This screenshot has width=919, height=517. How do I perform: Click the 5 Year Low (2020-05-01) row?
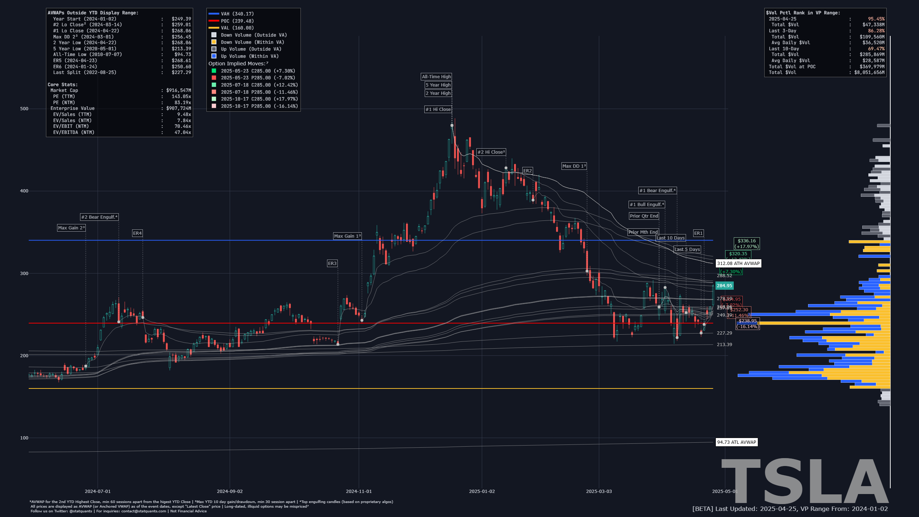pos(122,48)
